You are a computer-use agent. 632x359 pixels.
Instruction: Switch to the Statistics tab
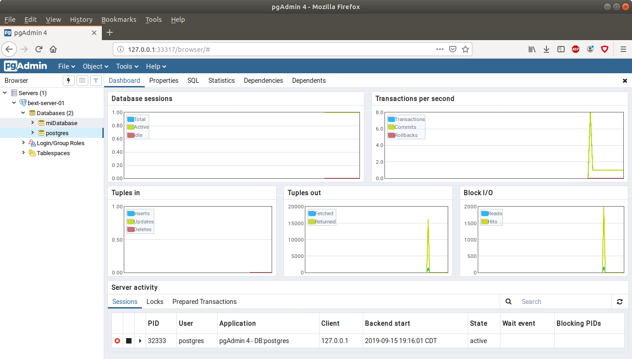[222, 81]
